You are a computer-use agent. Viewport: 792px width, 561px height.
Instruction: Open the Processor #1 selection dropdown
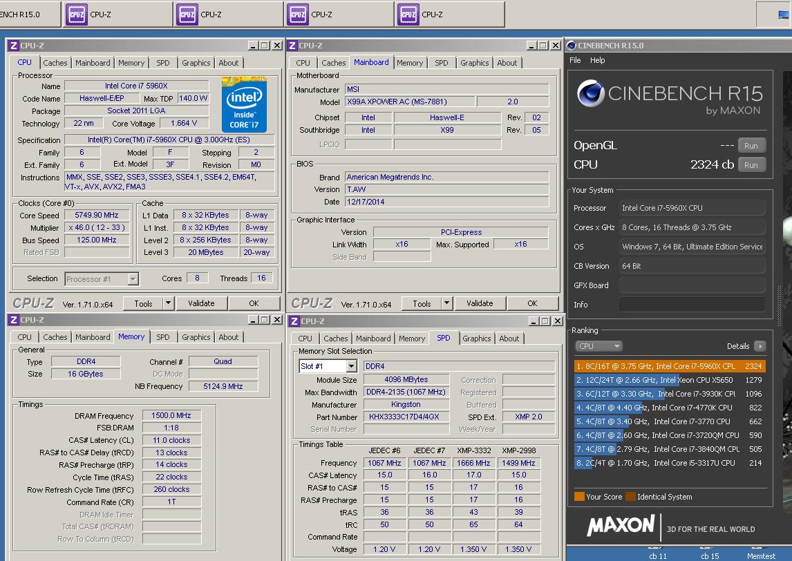coord(133,279)
